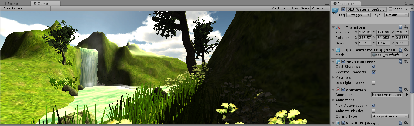Open the Gizmos dropdown arrow
The height and width of the screenshot is (126, 414).
326,8
